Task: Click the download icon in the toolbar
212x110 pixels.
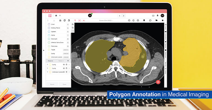Action: tap(54, 21)
